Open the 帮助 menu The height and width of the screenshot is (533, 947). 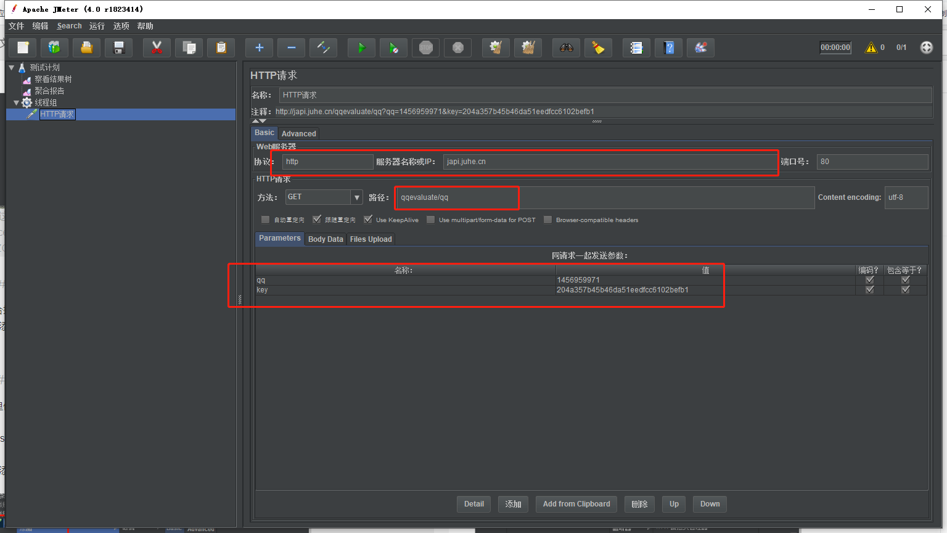145,26
